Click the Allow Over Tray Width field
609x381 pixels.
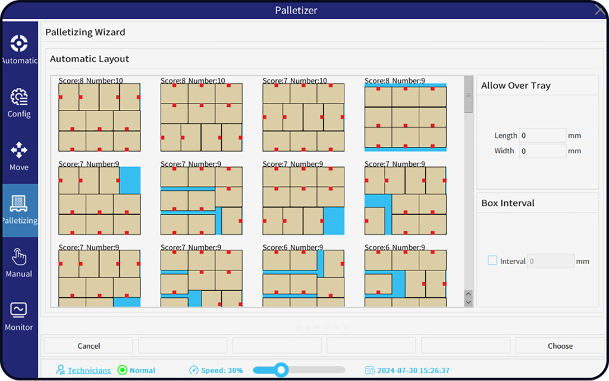tap(542, 151)
